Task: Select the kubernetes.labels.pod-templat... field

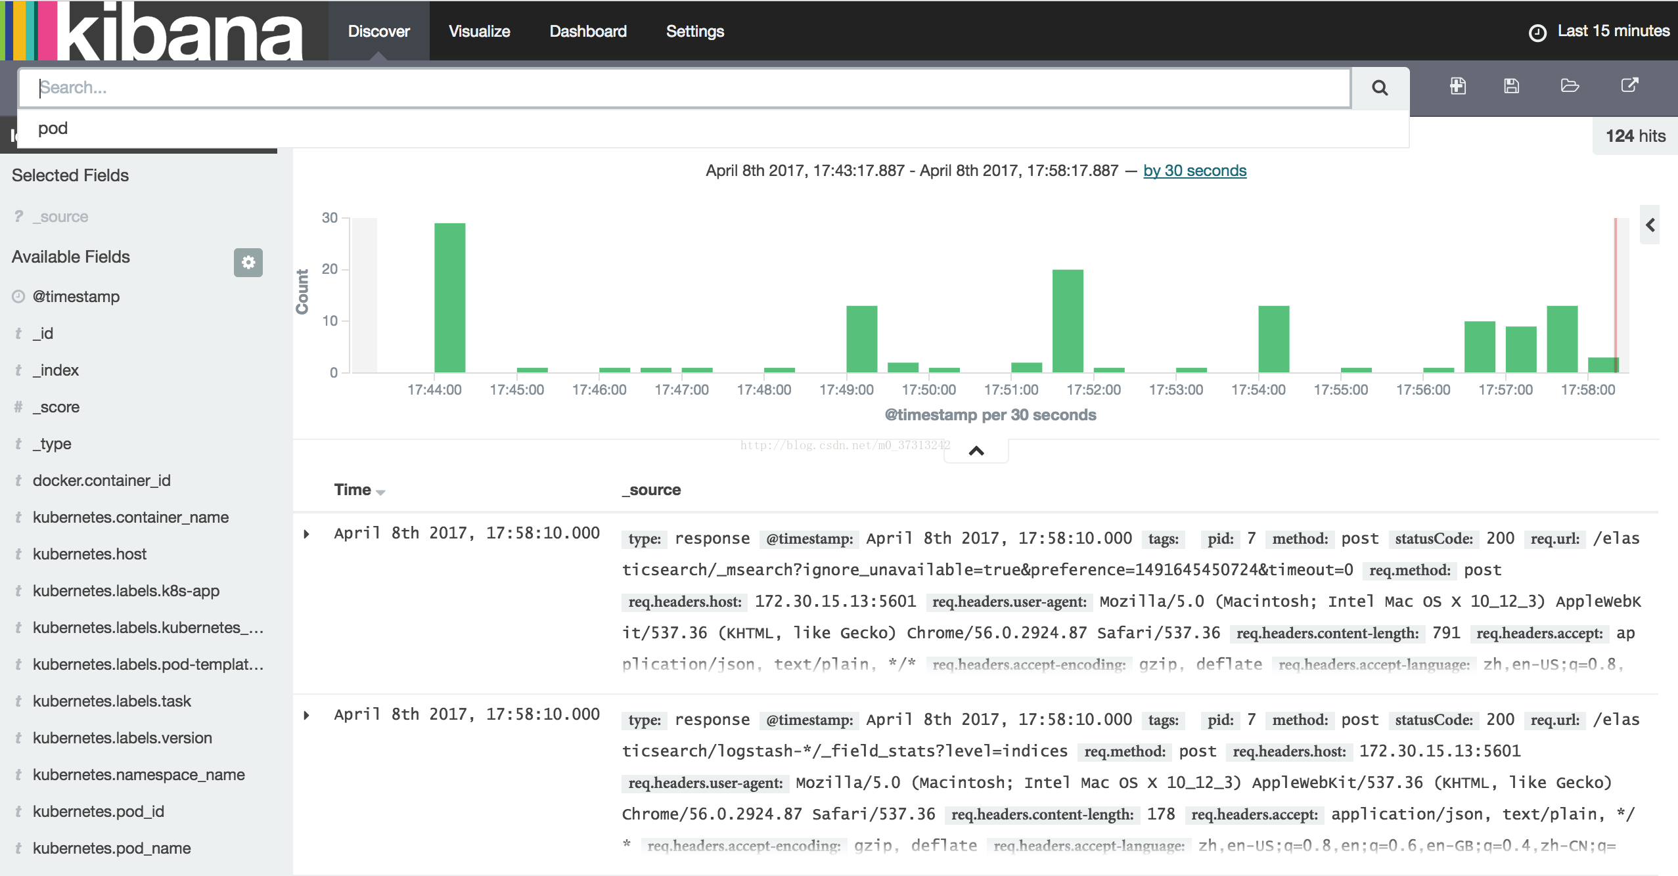Action: tap(148, 665)
